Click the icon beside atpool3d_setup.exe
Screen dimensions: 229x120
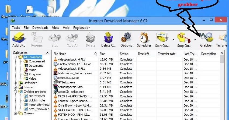point(55,91)
